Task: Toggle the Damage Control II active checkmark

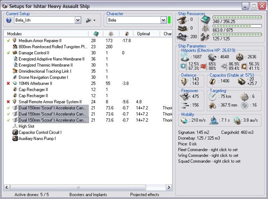Action: [x=8, y=53]
